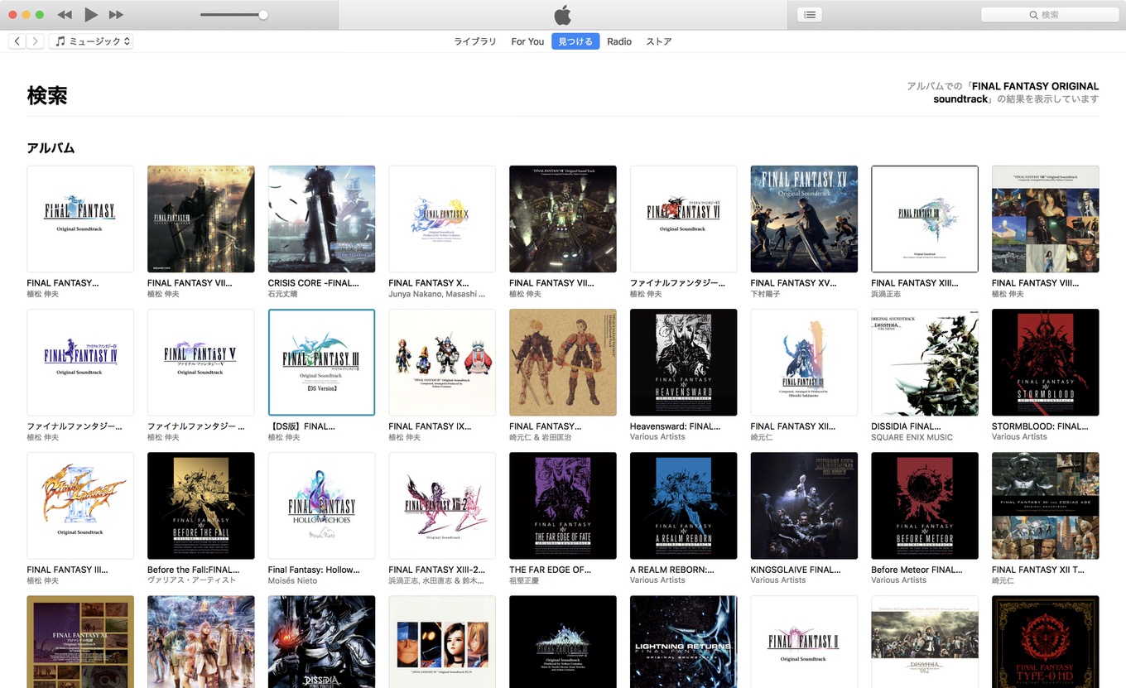The width and height of the screenshot is (1126, 688).
Task: Click the アルバム section heading
Action: tap(51, 148)
